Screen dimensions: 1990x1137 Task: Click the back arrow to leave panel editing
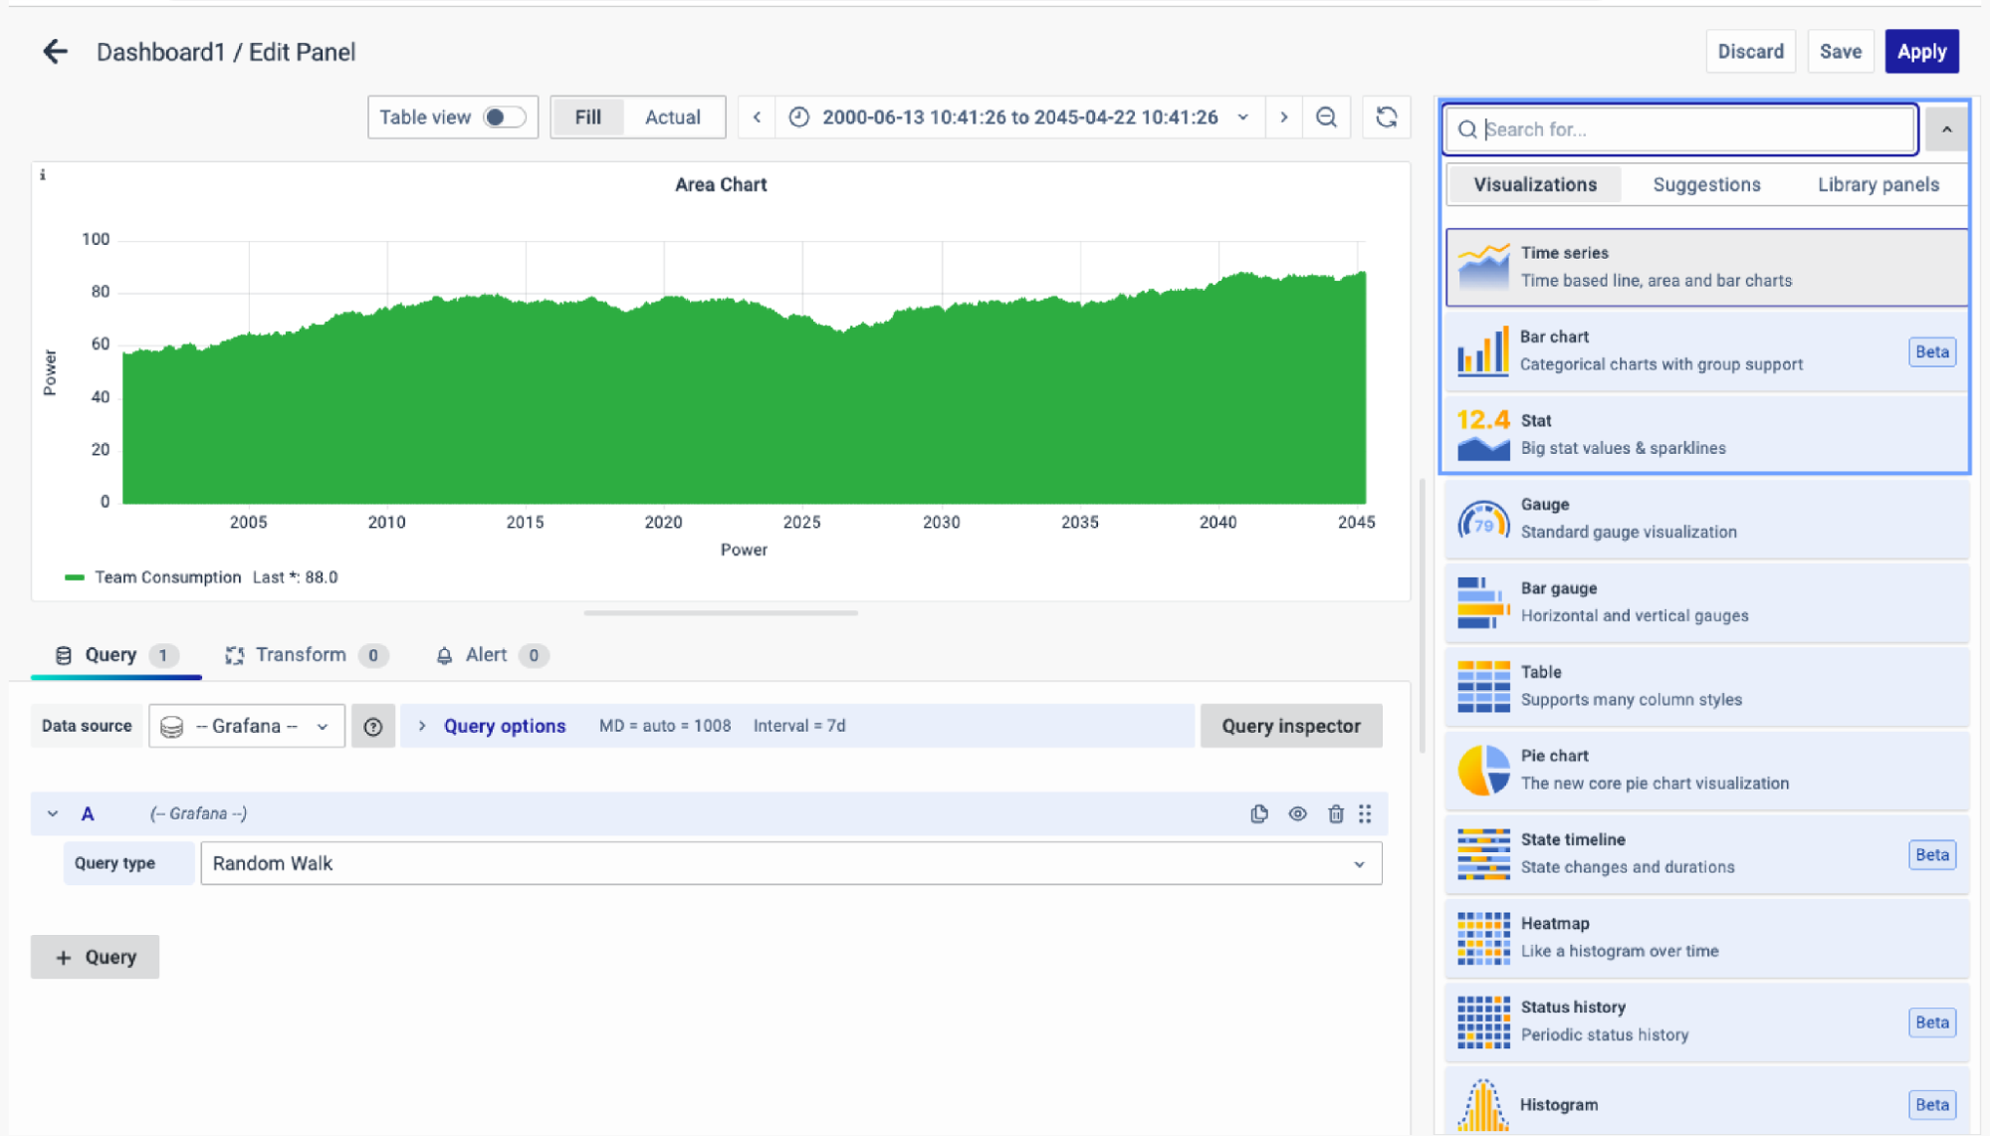coord(55,52)
